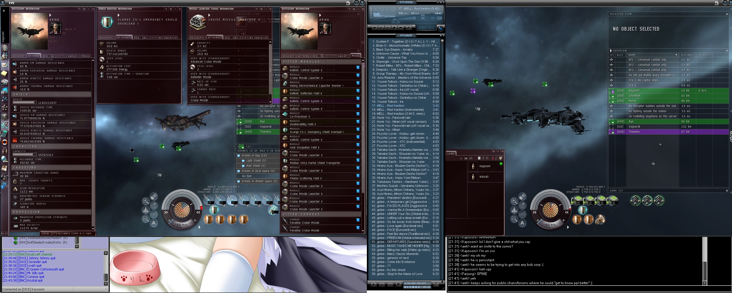Pause Winamp playback

tap(388, 28)
